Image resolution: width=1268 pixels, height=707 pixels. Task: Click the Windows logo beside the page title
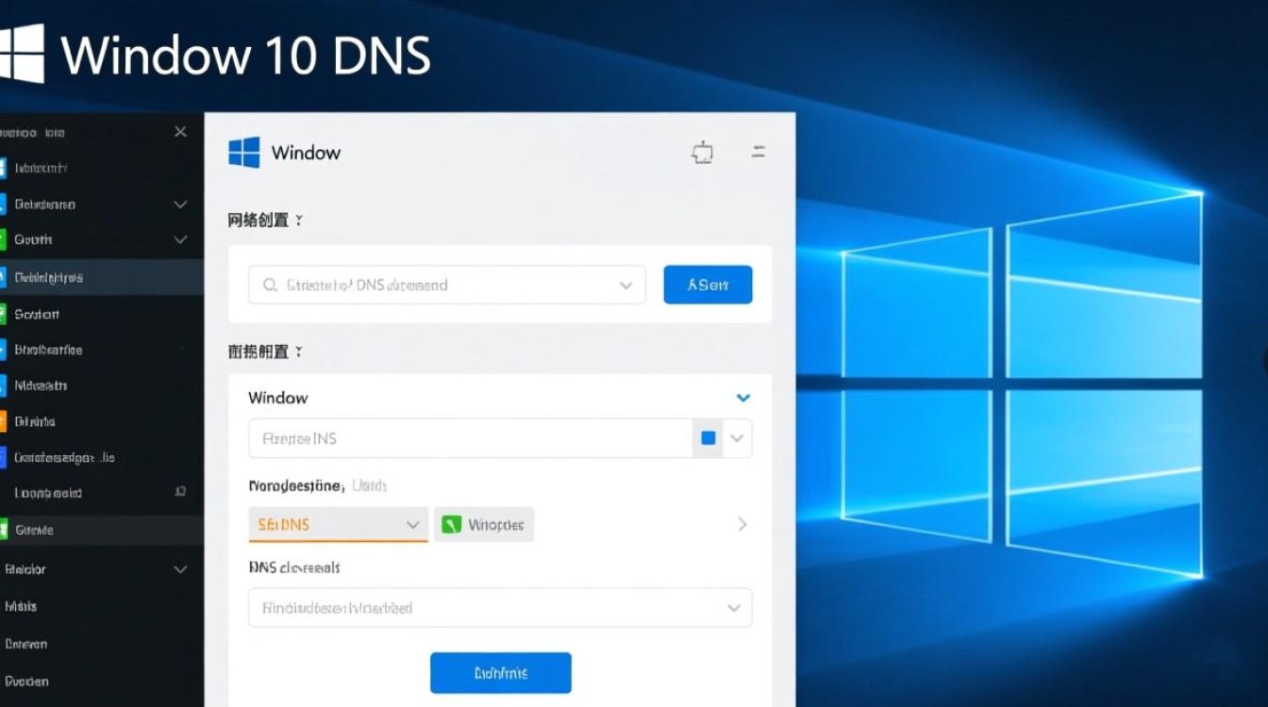(x=25, y=52)
